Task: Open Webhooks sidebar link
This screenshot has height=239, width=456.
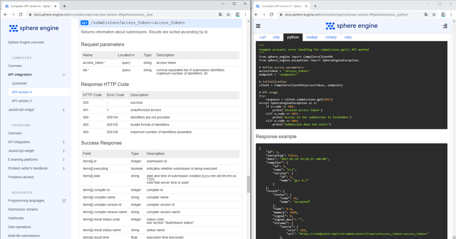Action: [x=16, y=218]
